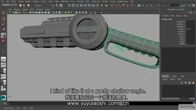Screen dimensions: 196x110
Task: Choose the Rotate tool in toolbox
Action: [x=4, y=36]
